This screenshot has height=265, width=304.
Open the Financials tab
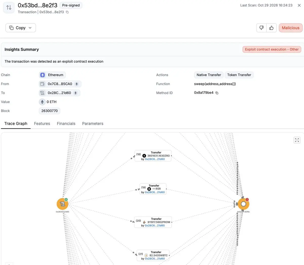click(66, 123)
